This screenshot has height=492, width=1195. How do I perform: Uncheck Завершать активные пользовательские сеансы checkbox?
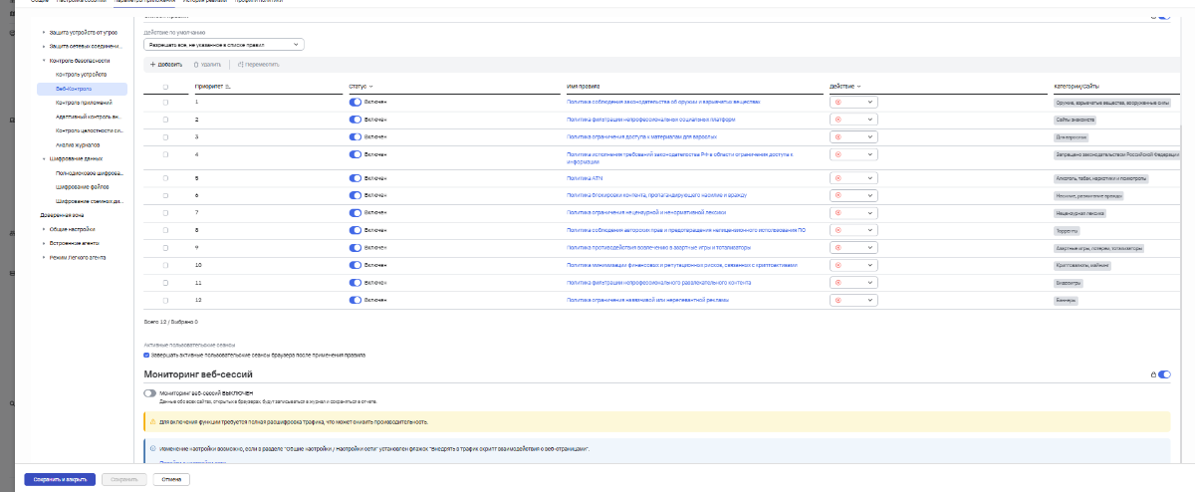point(147,354)
